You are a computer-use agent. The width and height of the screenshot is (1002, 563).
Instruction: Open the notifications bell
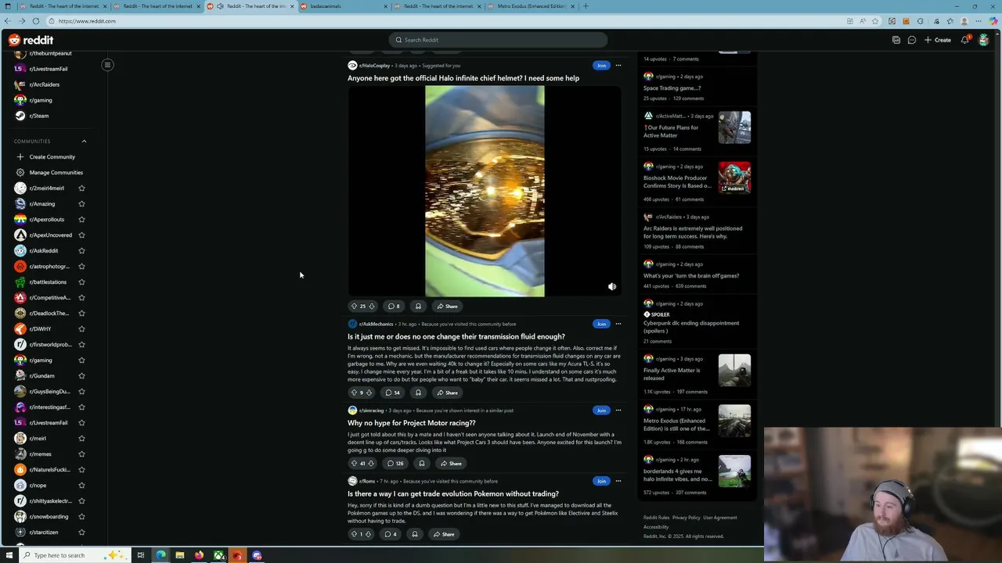coord(965,40)
